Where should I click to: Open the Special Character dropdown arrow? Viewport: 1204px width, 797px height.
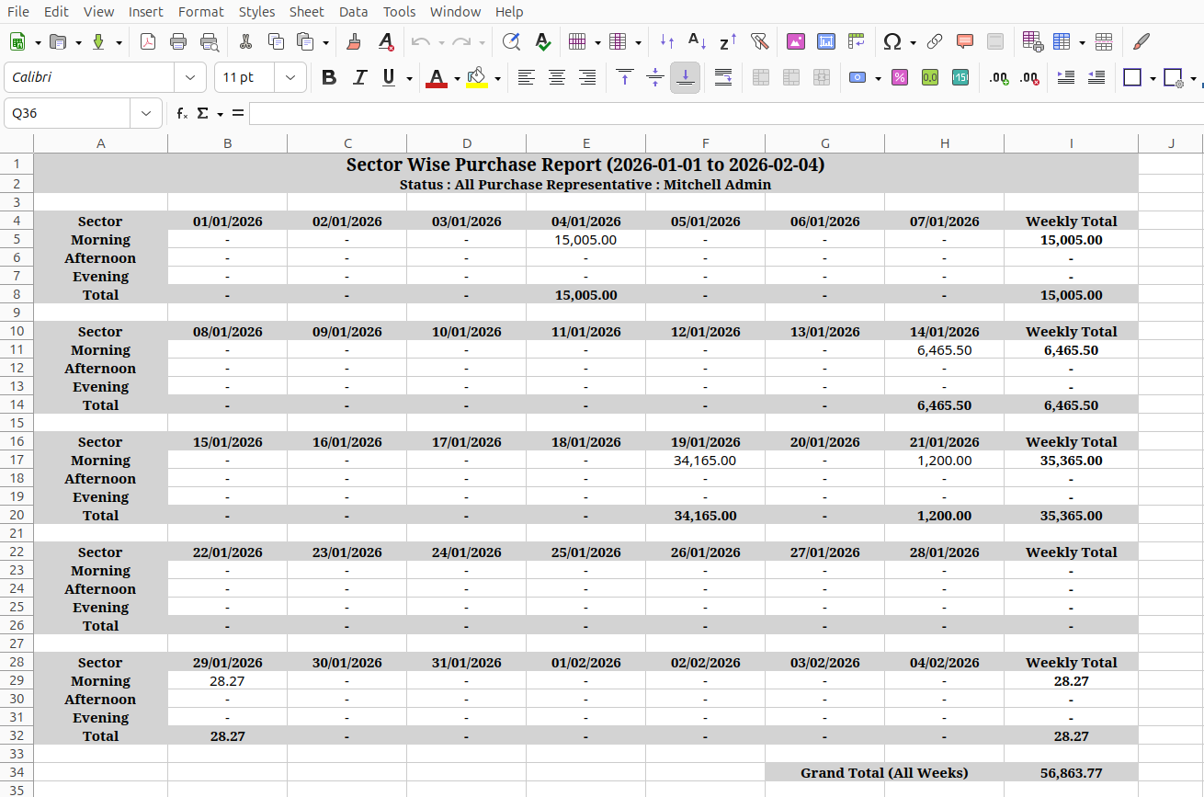coord(913,42)
